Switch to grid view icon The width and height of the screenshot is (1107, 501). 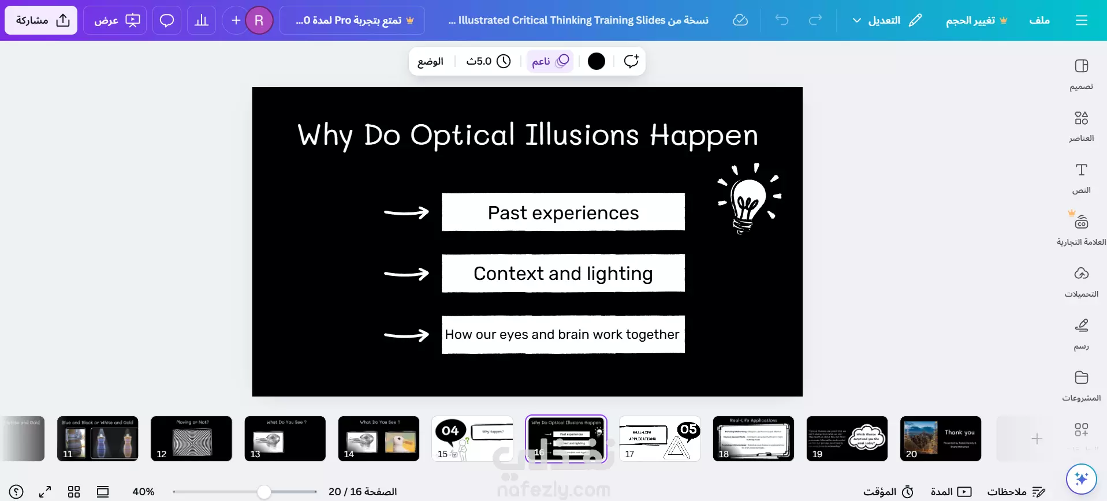tap(74, 492)
